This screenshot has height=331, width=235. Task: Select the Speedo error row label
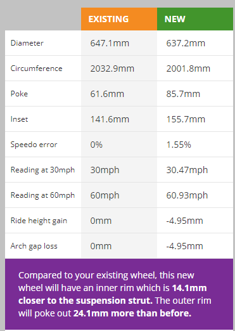pos(34,145)
